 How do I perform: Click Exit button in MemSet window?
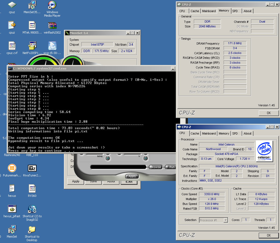pyautogui.click(x=129, y=182)
